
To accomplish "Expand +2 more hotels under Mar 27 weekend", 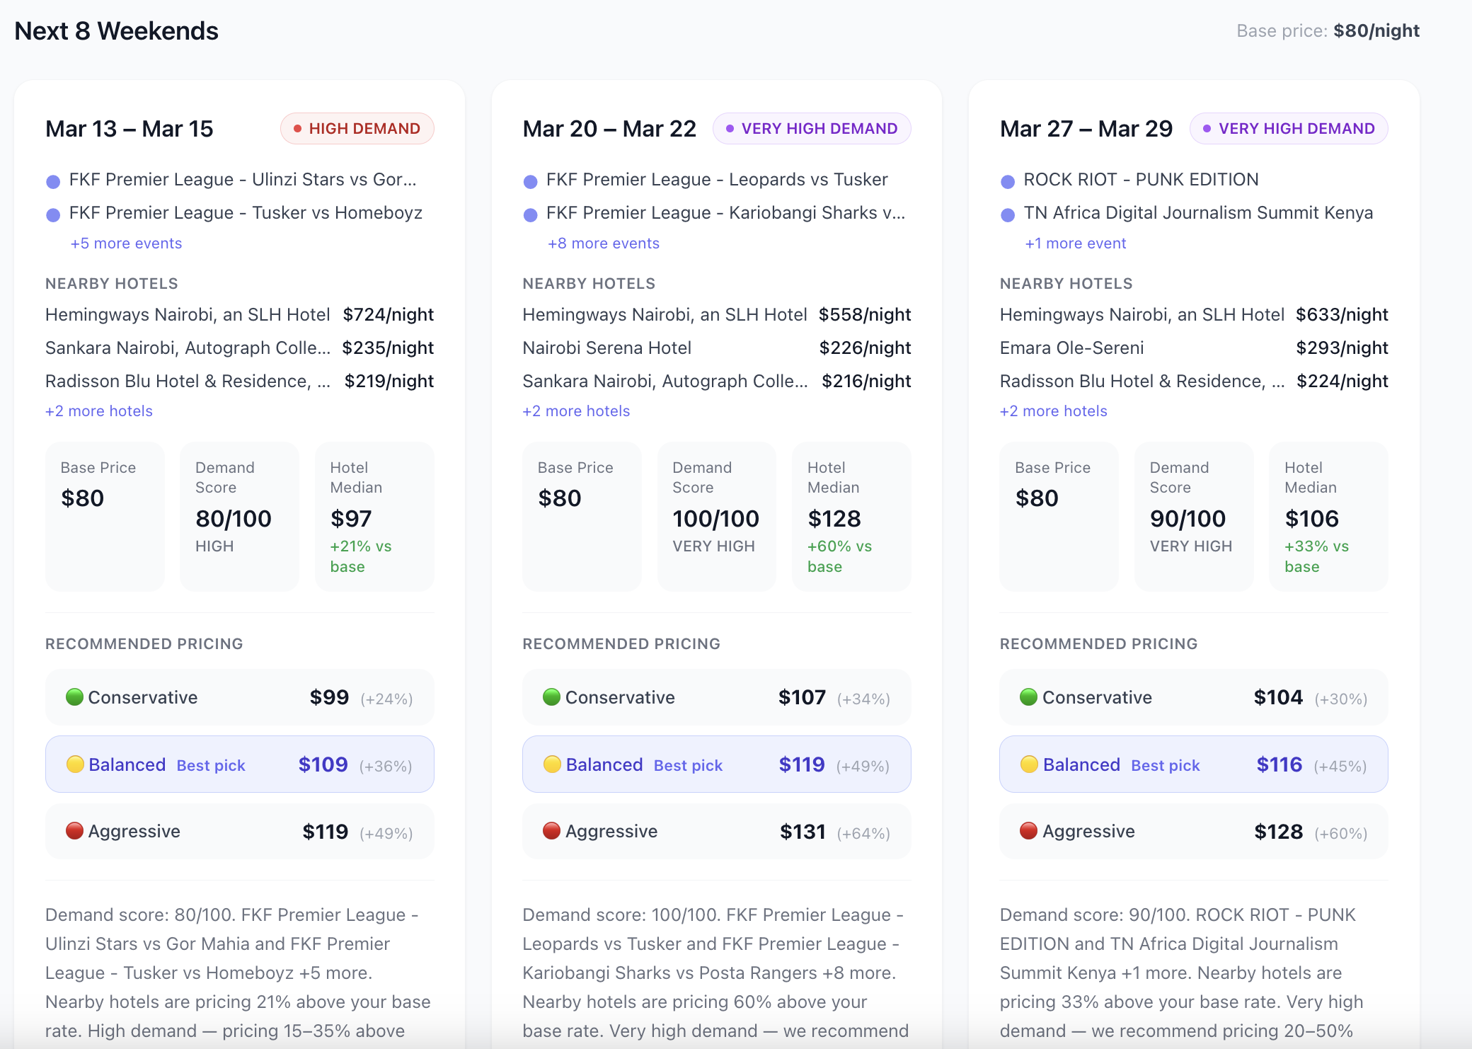I will (x=1053, y=411).
